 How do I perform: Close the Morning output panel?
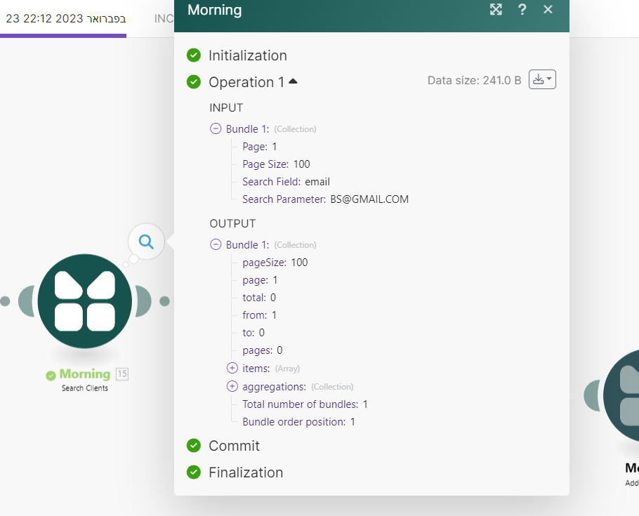coord(548,9)
